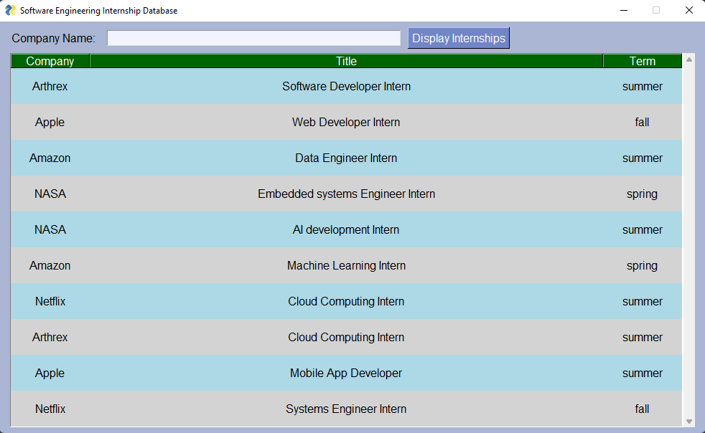Select the Embedded systems Engineer Intern row
Screen dimensions: 705x433
tap(346, 194)
